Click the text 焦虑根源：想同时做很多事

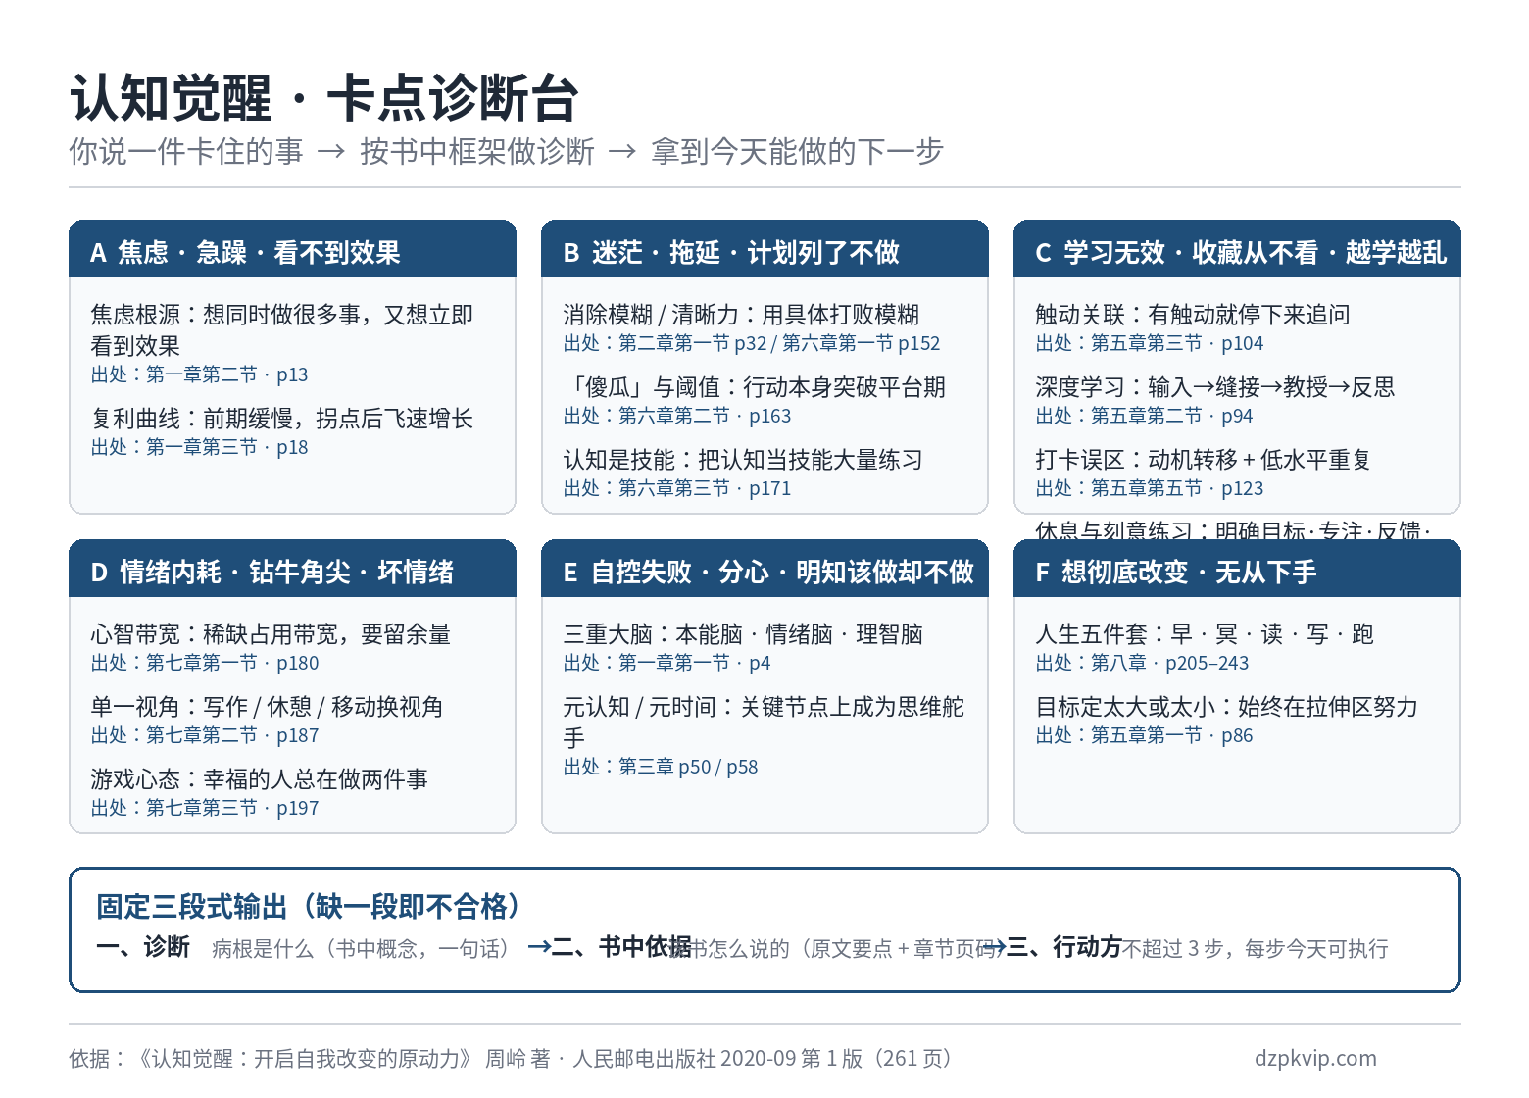coord(225,315)
